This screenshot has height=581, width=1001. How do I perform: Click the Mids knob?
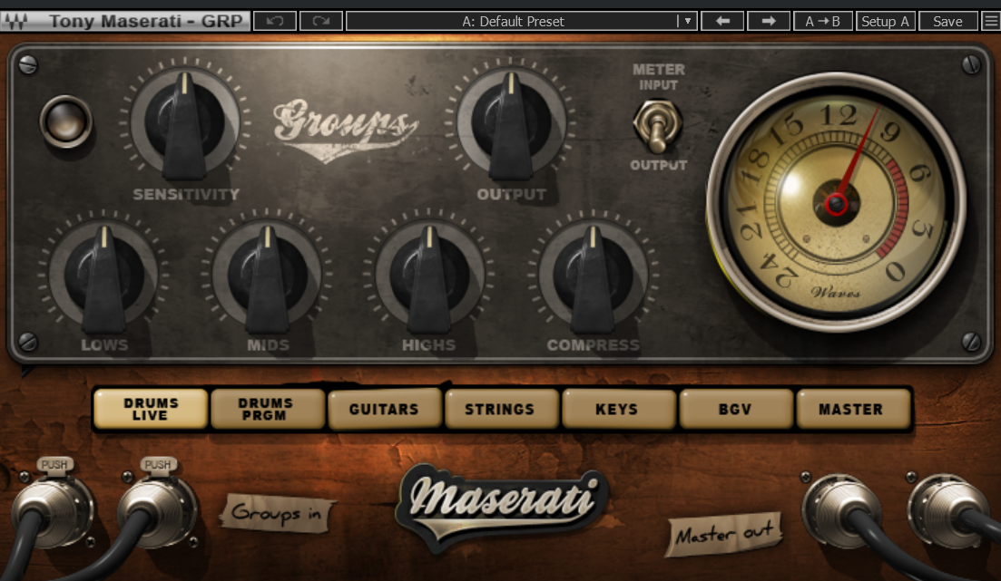tap(267, 276)
